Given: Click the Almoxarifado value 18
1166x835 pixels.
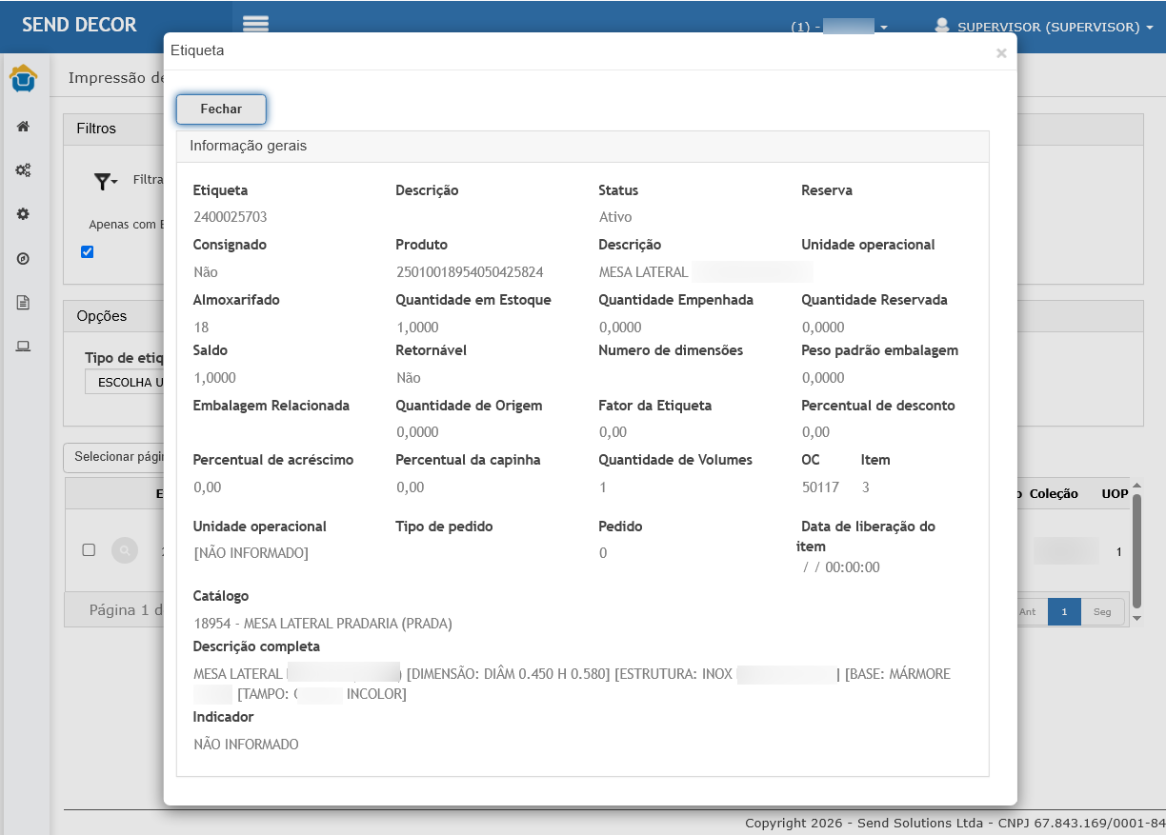Looking at the screenshot, I should click(201, 328).
